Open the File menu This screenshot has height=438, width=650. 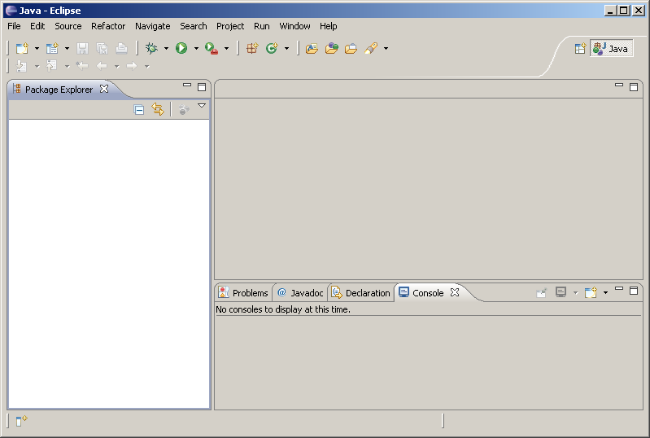tap(14, 26)
